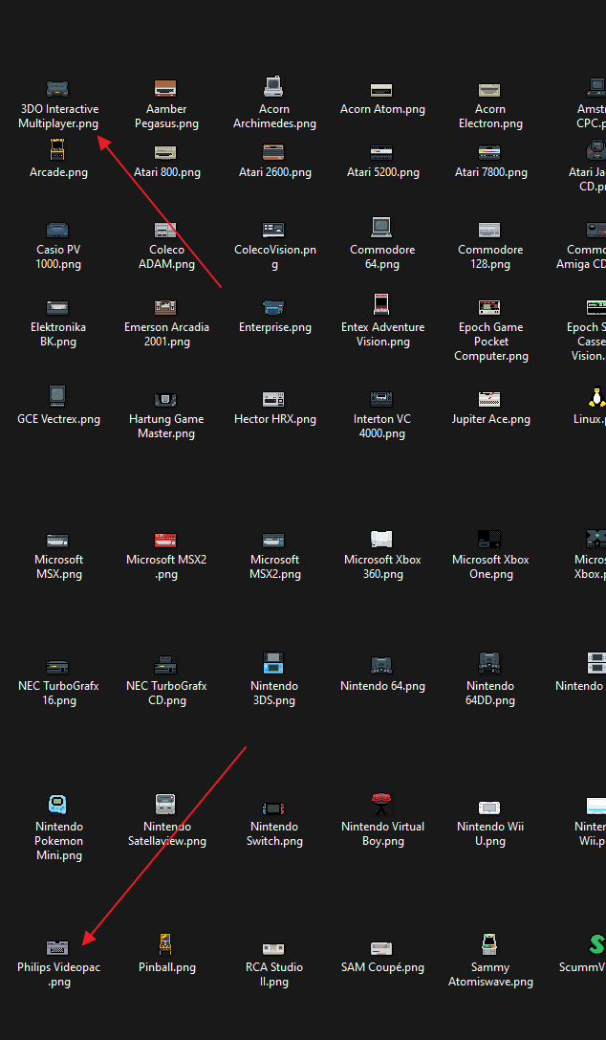The width and height of the screenshot is (606, 1040).
Task: Select the Sammy Atomiswave cabinet icon
Action: click(x=490, y=945)
